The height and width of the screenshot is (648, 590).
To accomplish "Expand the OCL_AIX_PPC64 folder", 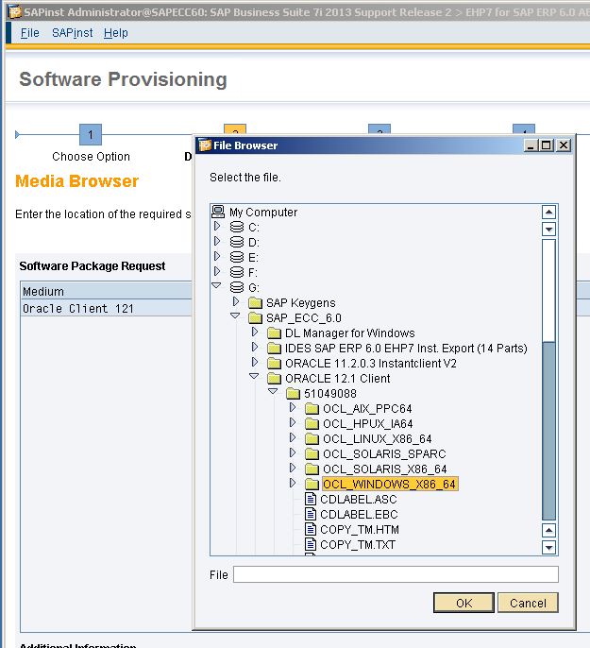I will coord(293,407).
